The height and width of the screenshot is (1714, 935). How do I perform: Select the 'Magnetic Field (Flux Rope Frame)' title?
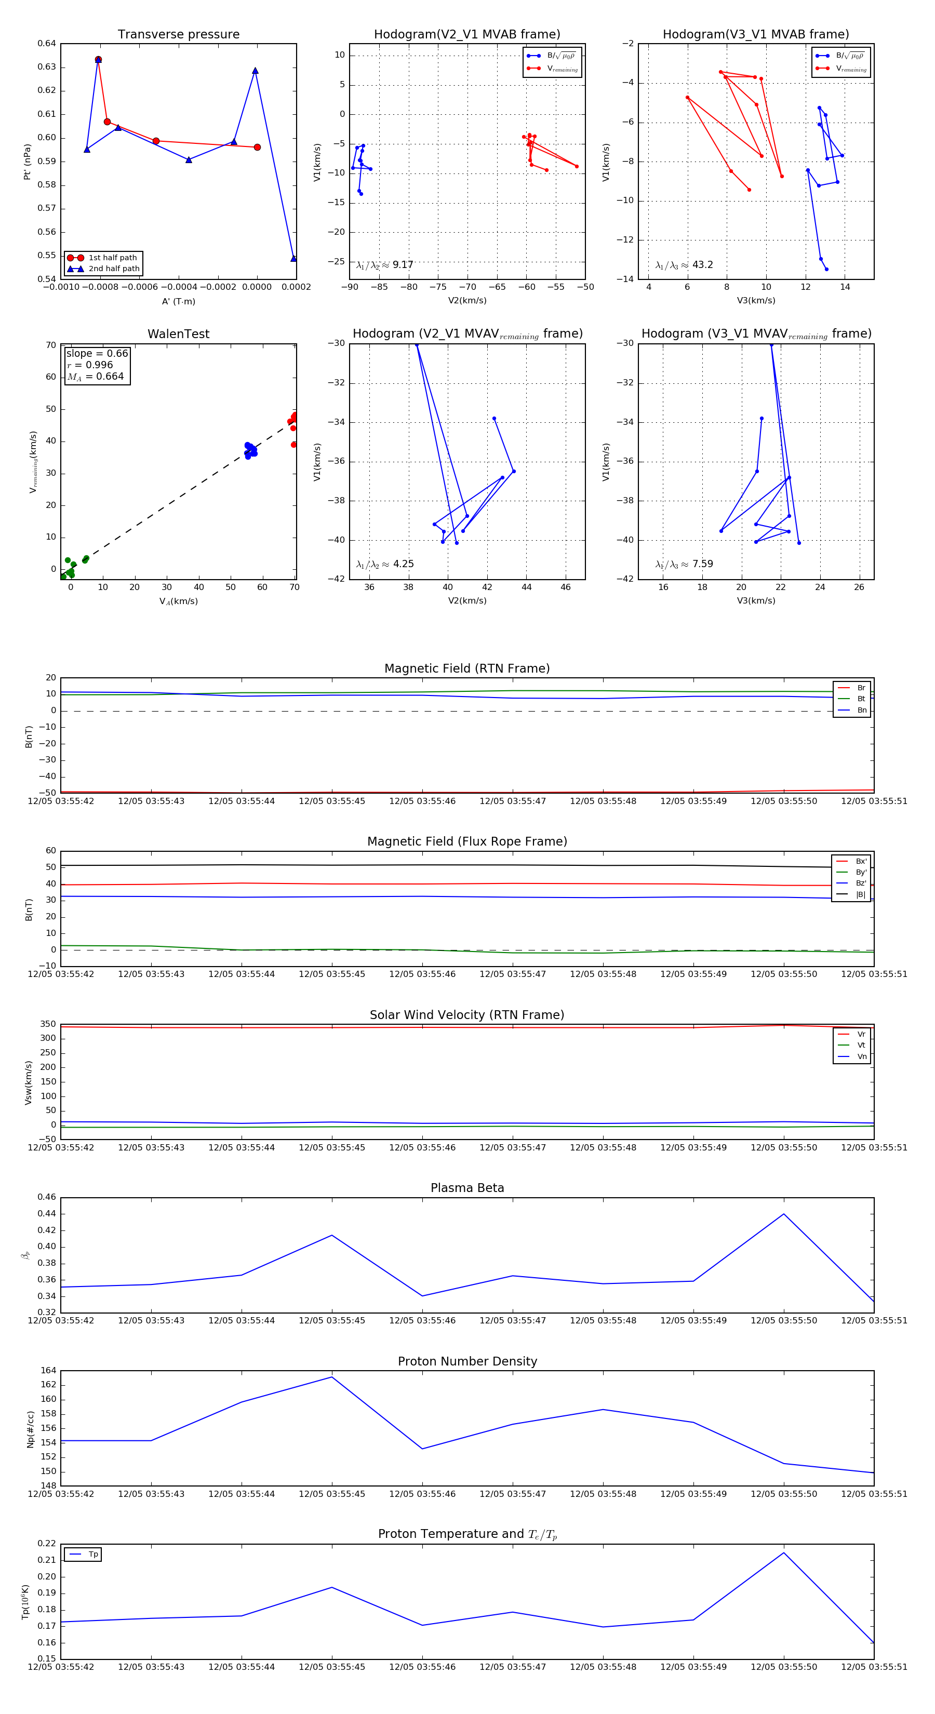tap(467, 842)
